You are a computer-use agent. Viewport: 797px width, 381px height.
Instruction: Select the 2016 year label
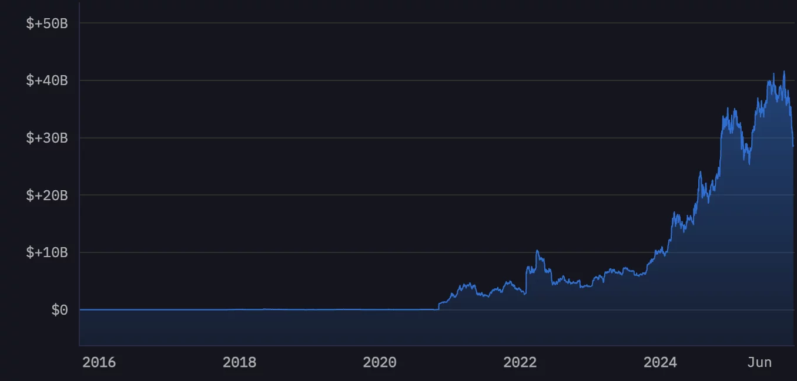99,362
